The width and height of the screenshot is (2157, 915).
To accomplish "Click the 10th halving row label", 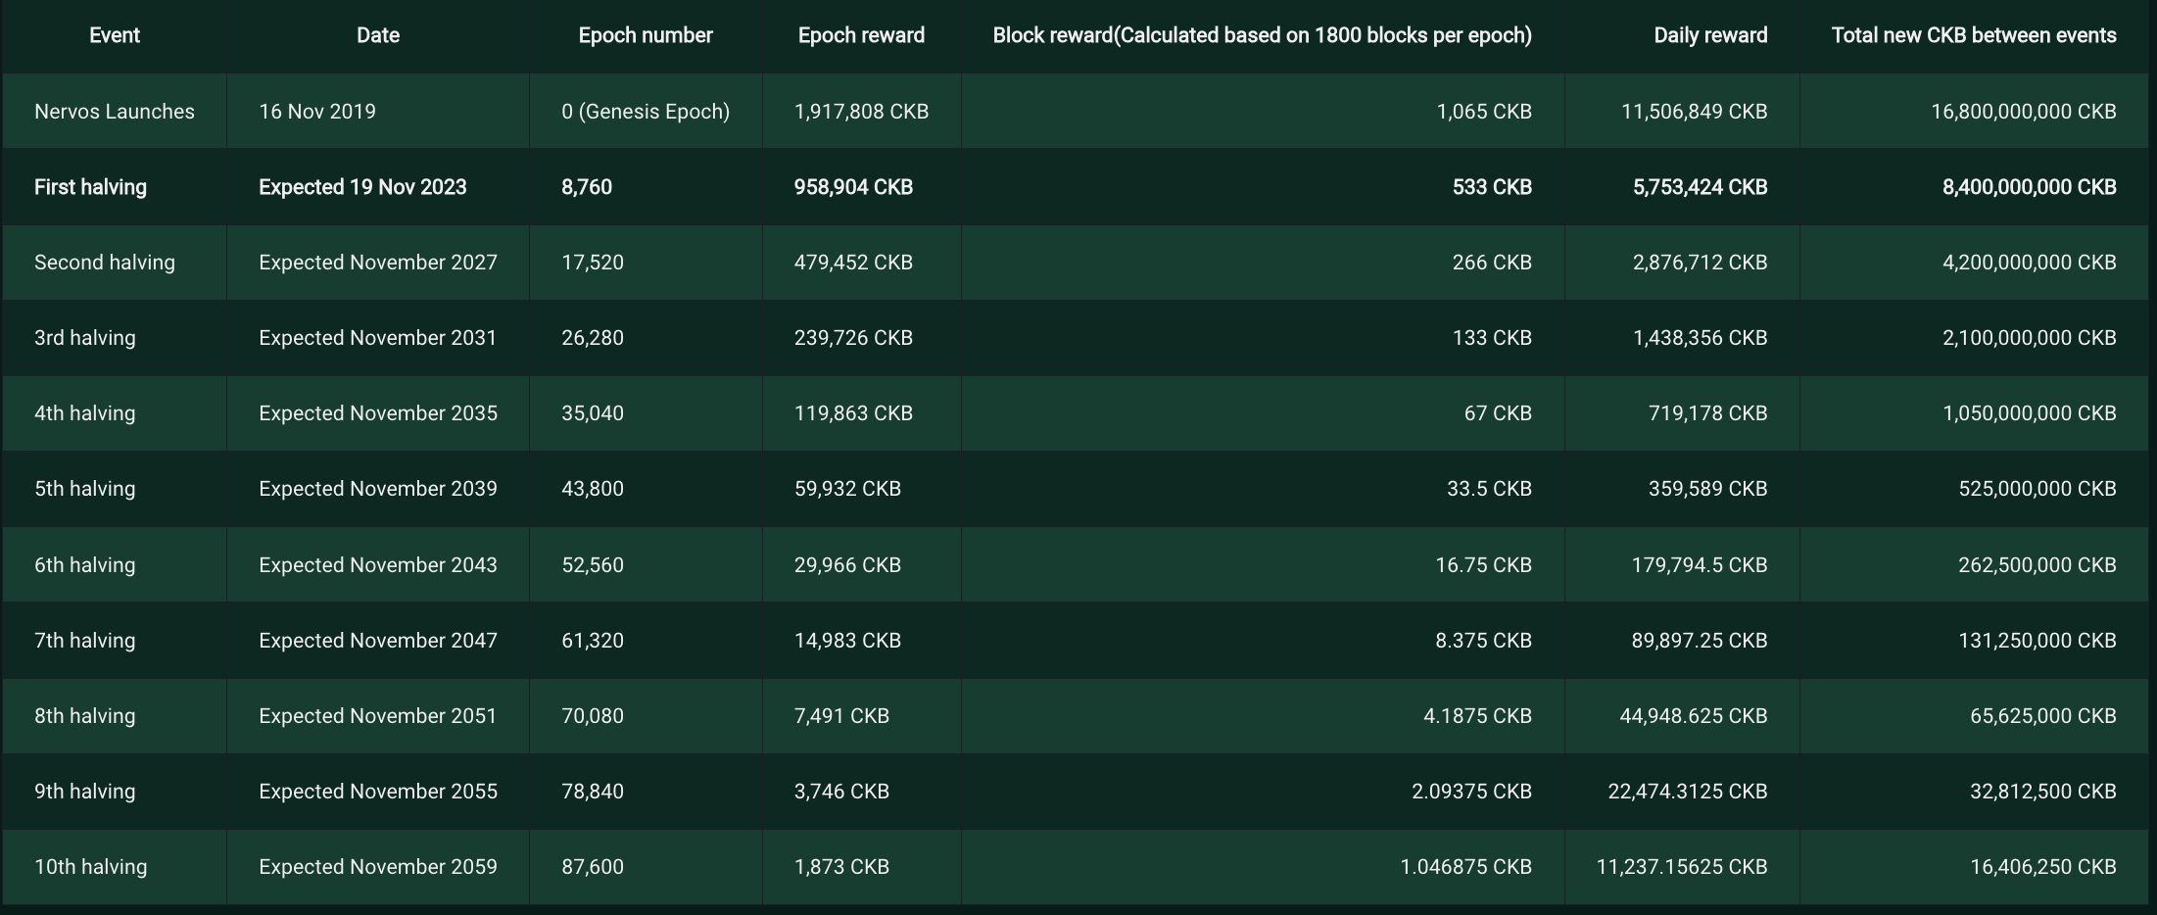I will point(90,867).
